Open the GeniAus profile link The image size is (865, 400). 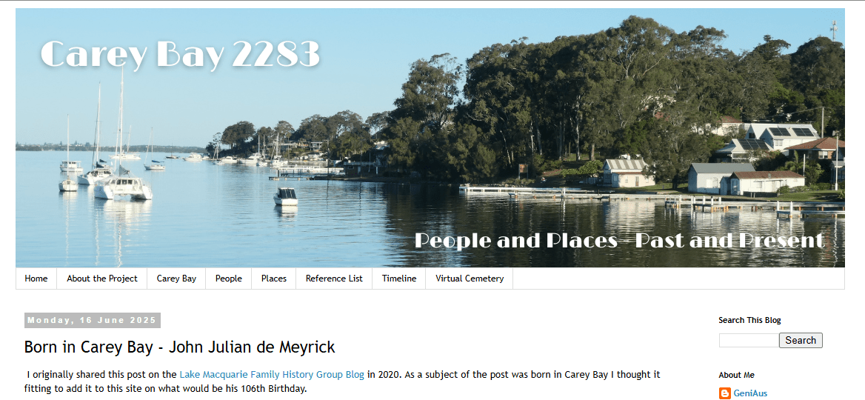tap(750, 393)
